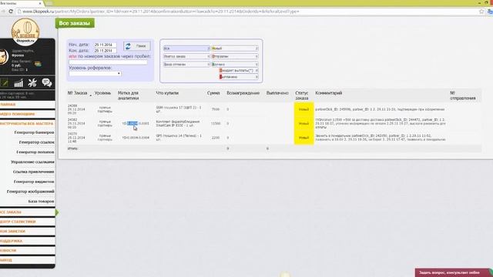Click the Итого totals row label
Screen dimensions: 493x277
(72, 149)
